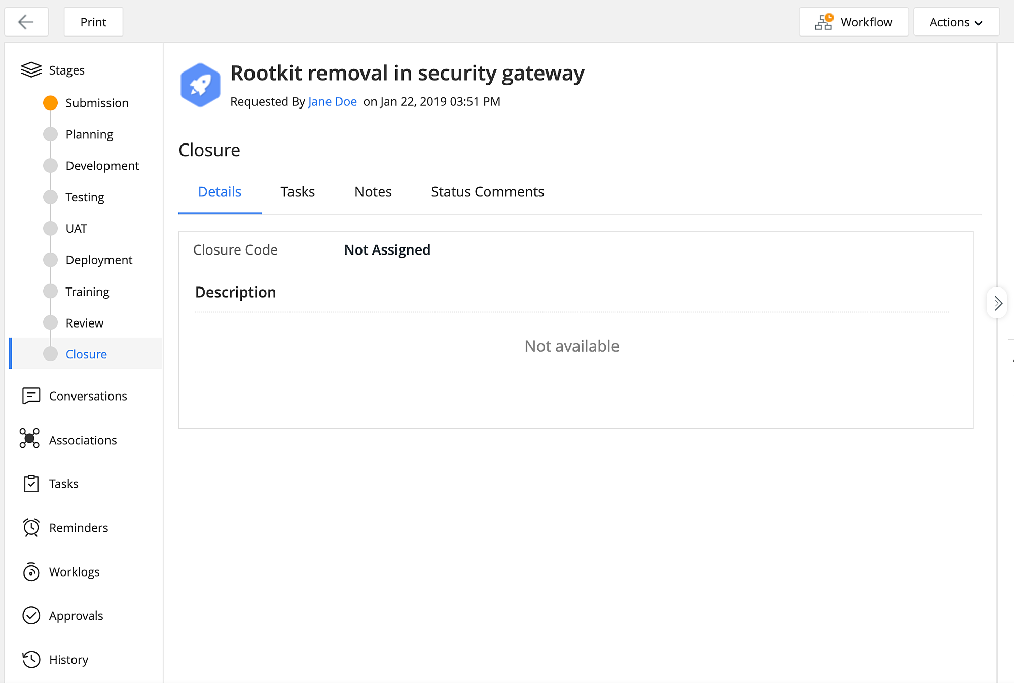Switch to the Status Comments tab
The width and height of the screenshot is (1014, 683).
click(487, 192)
